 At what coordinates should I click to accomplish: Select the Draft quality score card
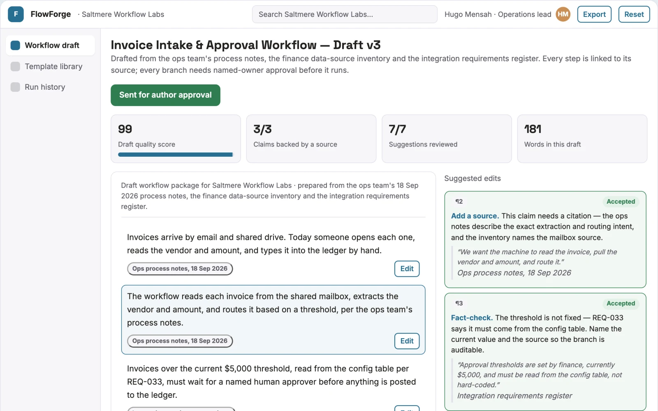click(x=176, y=139)
